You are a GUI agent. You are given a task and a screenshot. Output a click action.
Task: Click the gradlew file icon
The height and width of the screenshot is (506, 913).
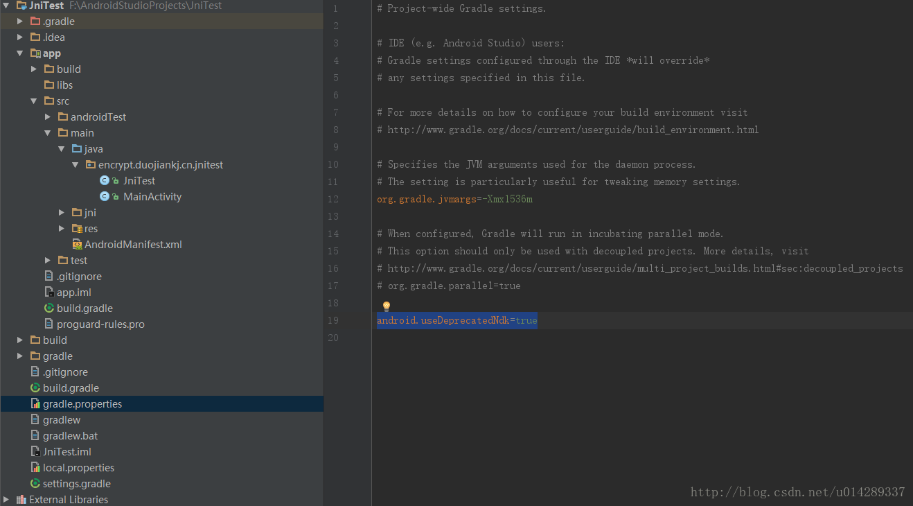(35, 420)
